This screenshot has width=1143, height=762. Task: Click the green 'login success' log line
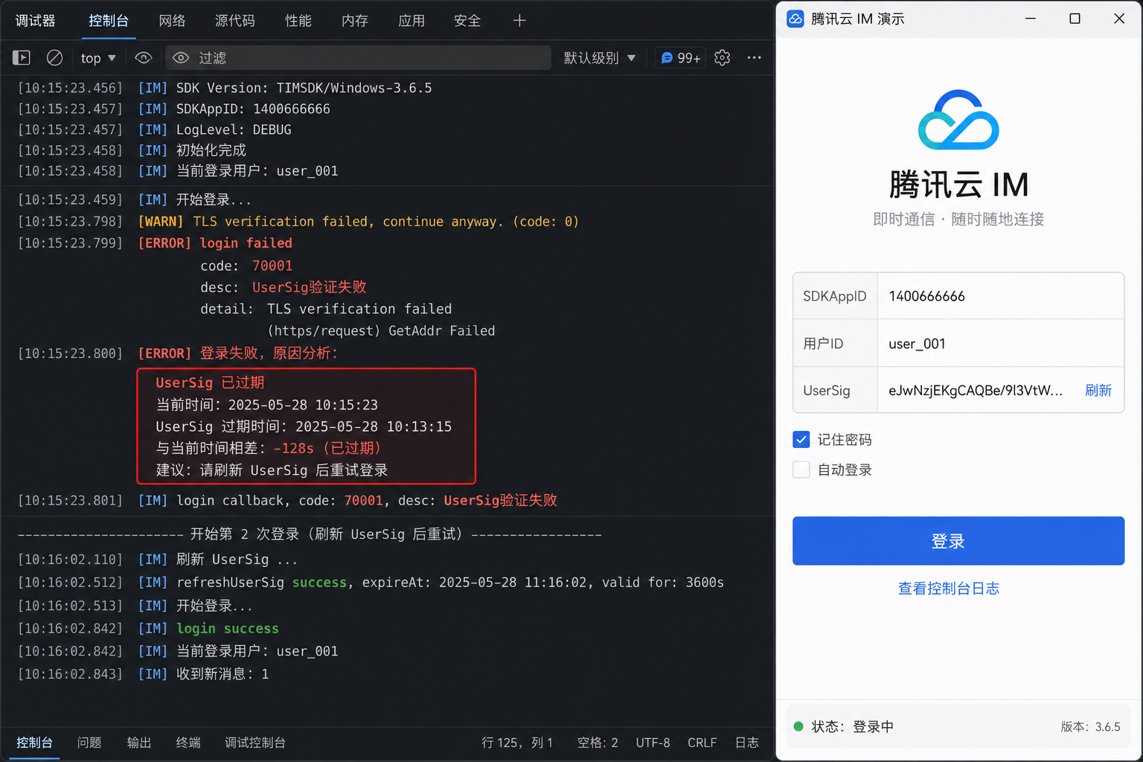pos(228,628)
